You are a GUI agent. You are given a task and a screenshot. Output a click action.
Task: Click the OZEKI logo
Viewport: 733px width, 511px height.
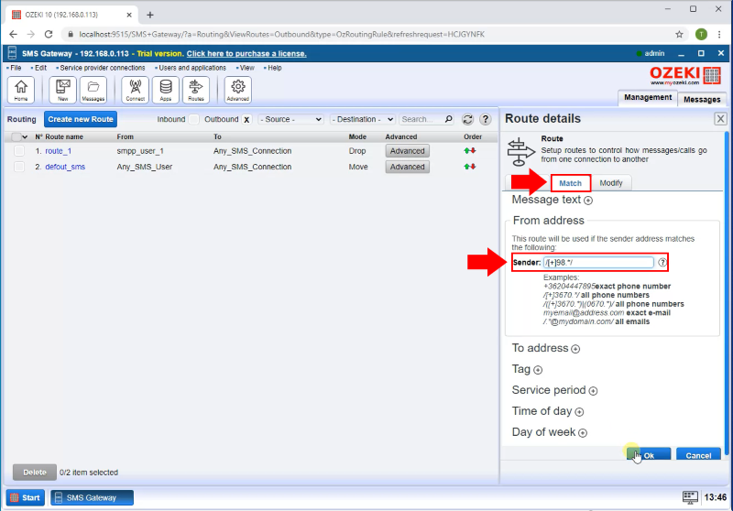coord(685,76)
